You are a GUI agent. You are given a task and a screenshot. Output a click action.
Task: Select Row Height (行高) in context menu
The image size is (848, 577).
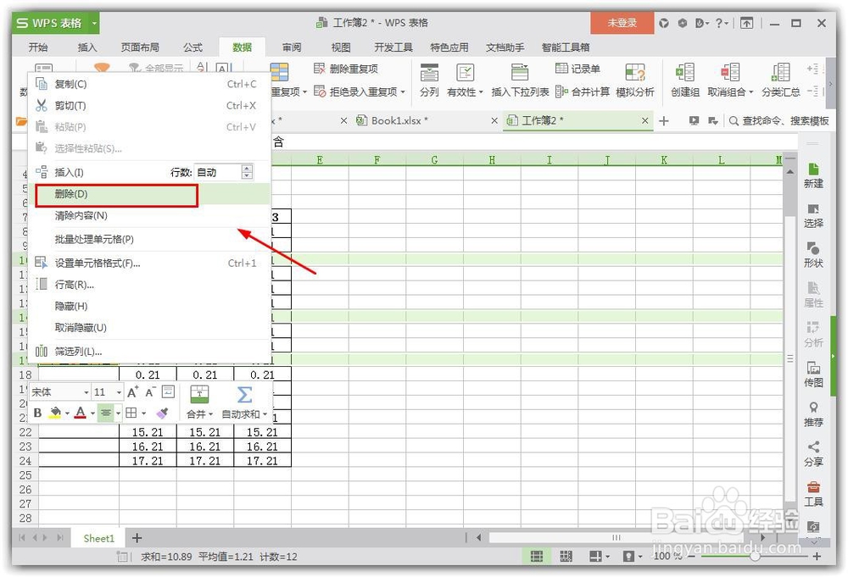[x=148, y=285]
